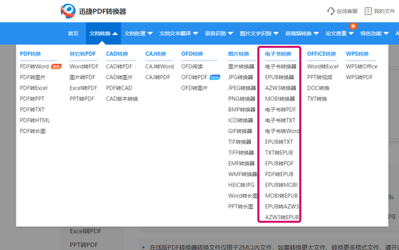The width and height of the screenshot is (399, 250).
Task: Choose 图片转PDF menu entry
Action: [82, 77]
